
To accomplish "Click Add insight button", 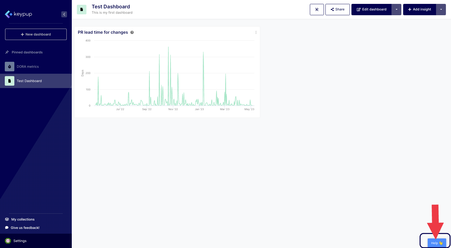I will pyautogui.click(x=419, y=10).
